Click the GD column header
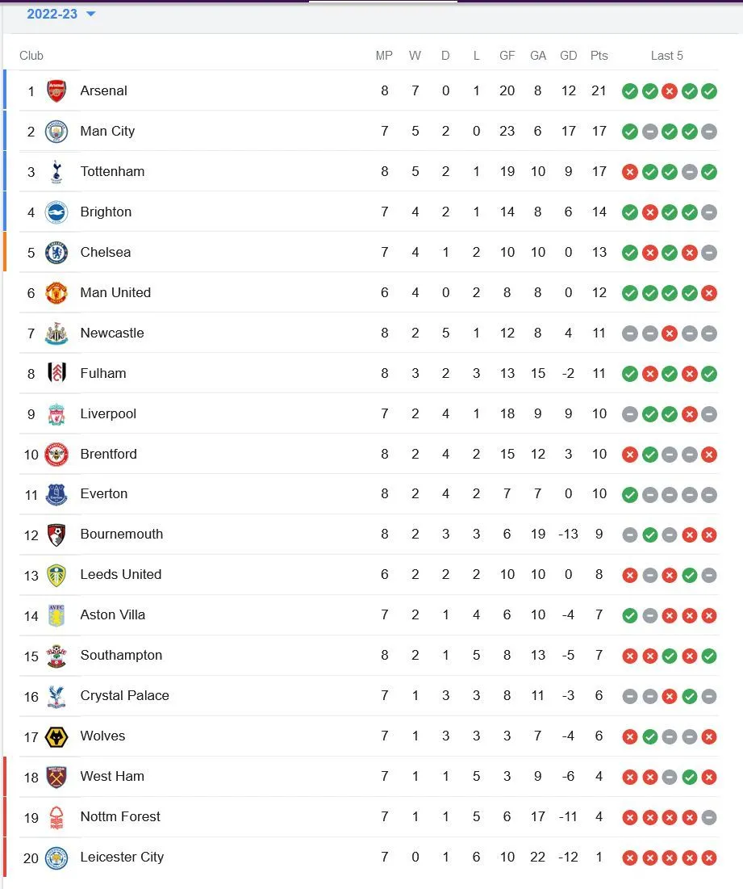This screenshot has height=889, width=743. (x=569, y=56)
